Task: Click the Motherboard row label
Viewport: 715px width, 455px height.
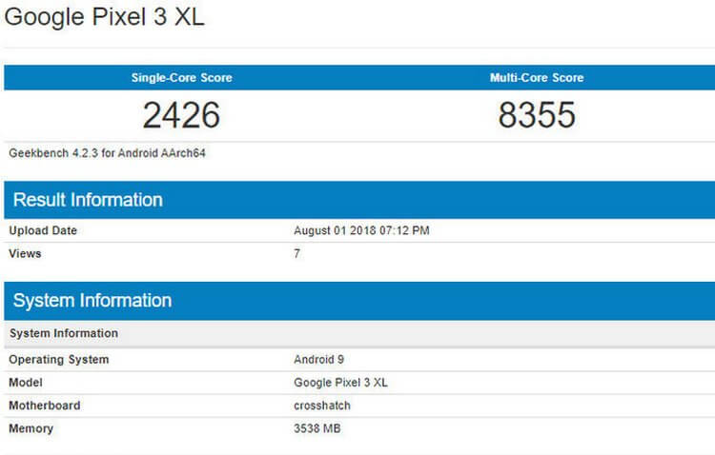Action: coord(45,406)
